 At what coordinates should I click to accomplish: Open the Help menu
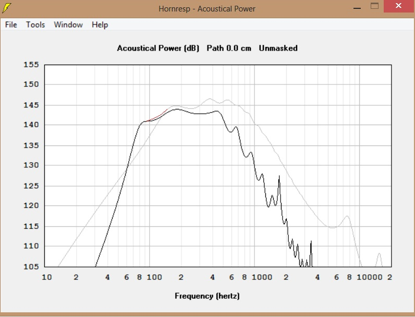tap(100, 25)
